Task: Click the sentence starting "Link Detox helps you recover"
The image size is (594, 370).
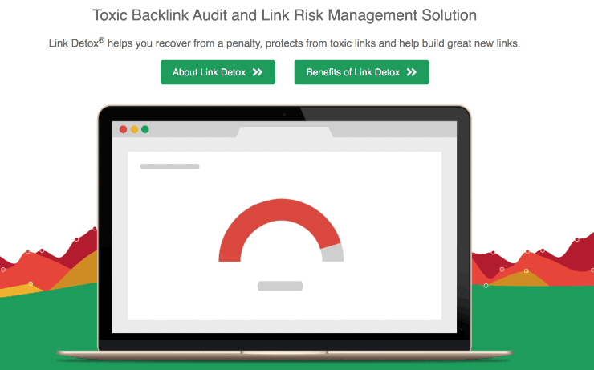Action: 284,43
